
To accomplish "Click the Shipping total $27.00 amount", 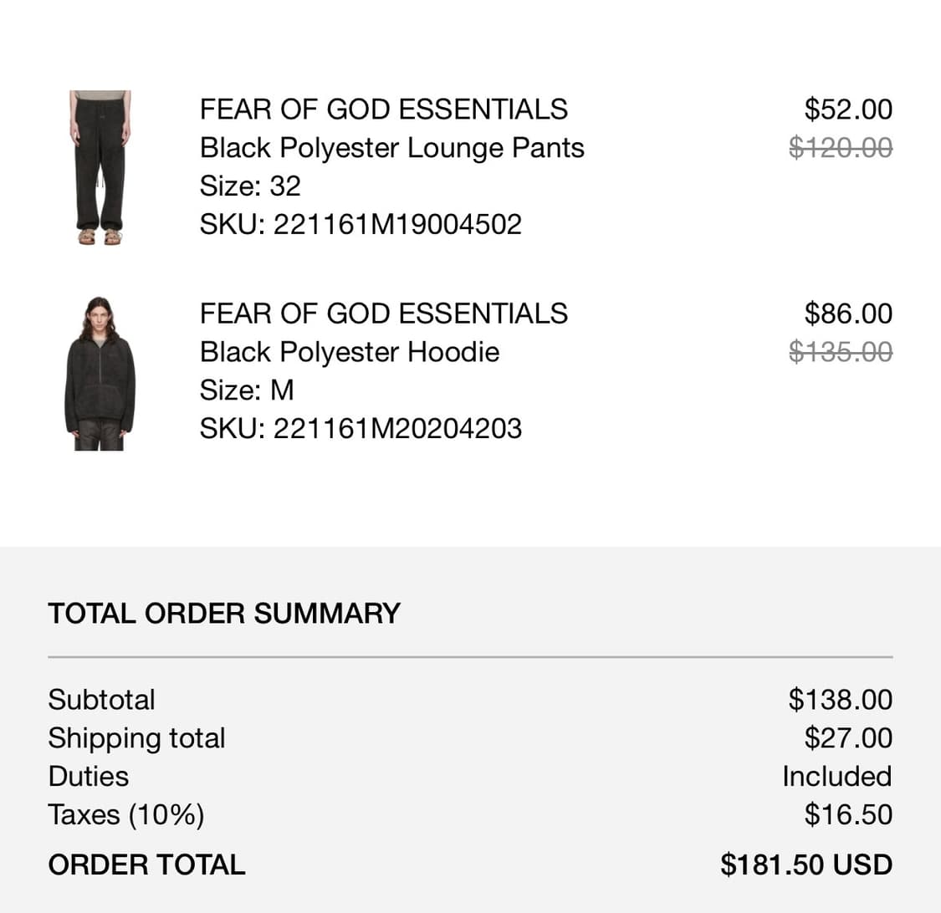I will [848, 738].
